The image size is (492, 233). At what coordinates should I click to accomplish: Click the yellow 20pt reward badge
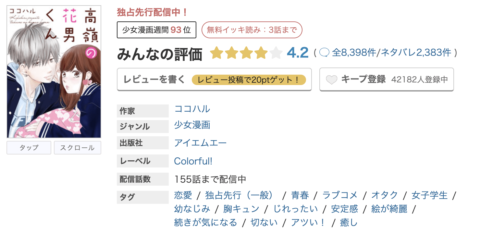249,79
